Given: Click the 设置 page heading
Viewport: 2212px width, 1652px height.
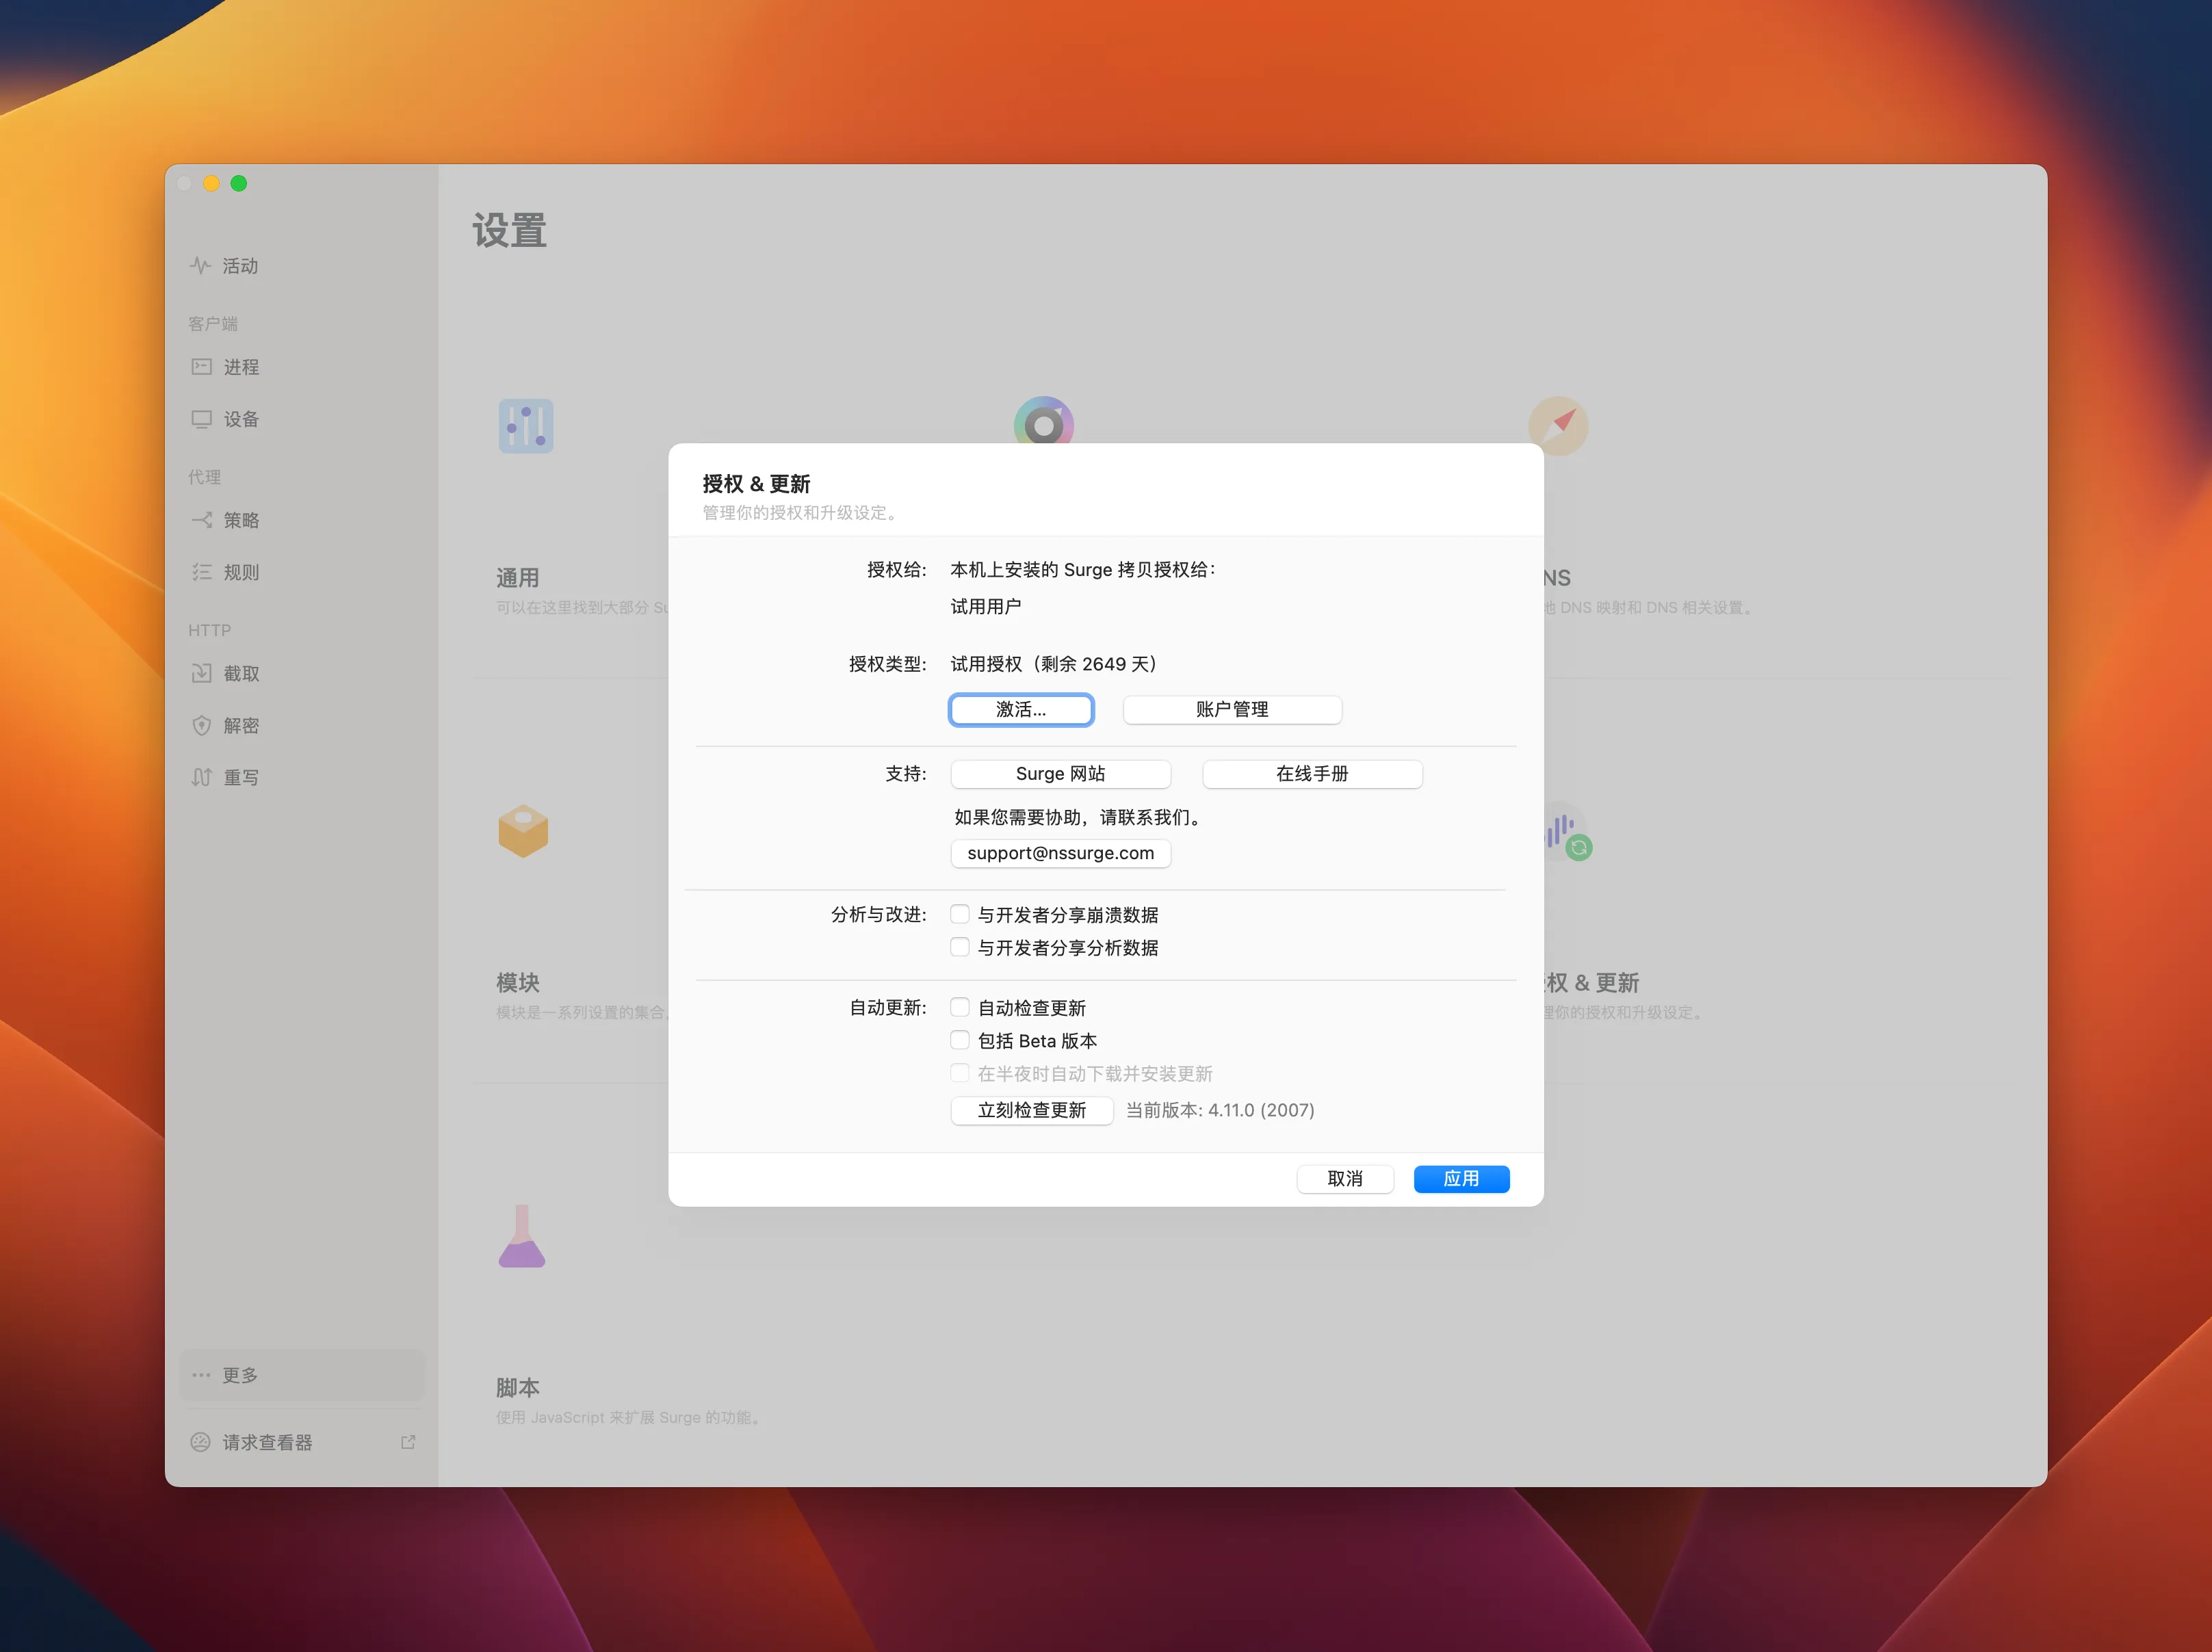Looking at the screenshot, I should pyautogui.click(x=509, y=231).
